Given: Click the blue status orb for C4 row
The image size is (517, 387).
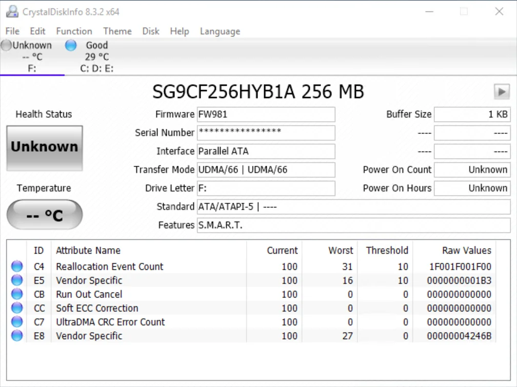Looking at the screenshot, I should [x=17, y=266].
